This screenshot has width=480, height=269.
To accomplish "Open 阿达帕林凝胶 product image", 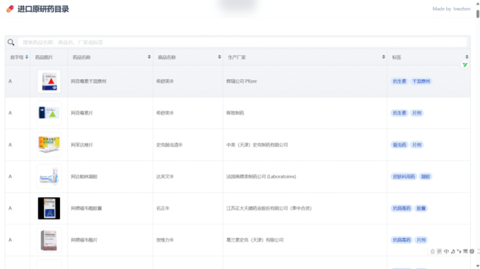I will coord(49,176).
